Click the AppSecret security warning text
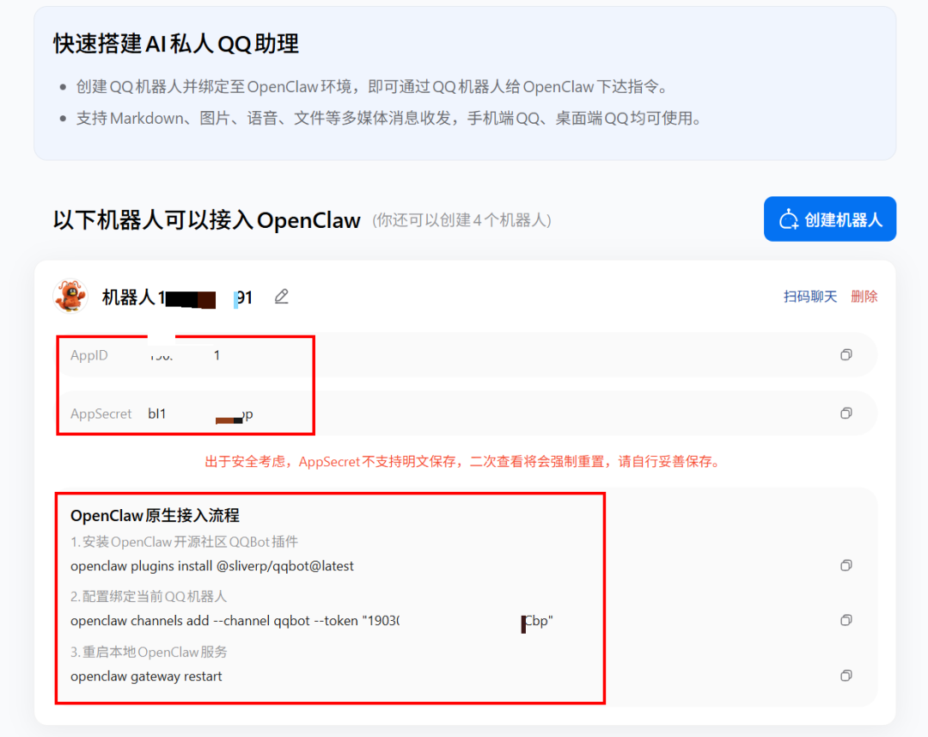 coord(464,461)
